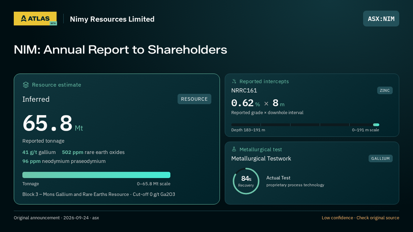413x232 pixels.
Task: Click the 0–65.8 Mt scale label
Action: tap(153, 184)
